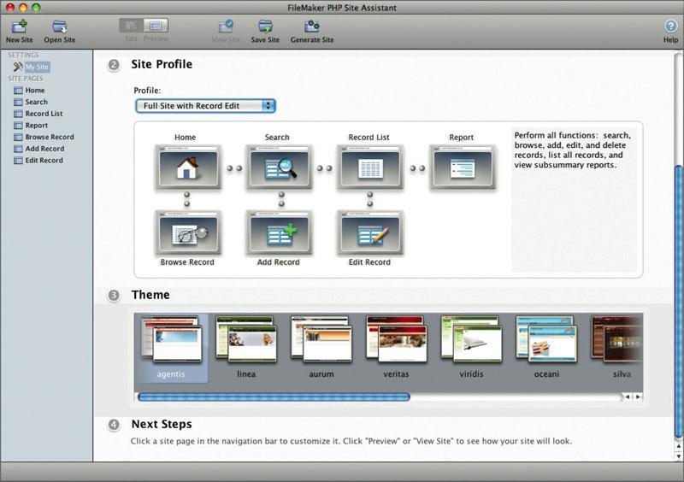Select My Site in Settings sidebar
This screenshot has width=684, height=482.
(37, 67)
